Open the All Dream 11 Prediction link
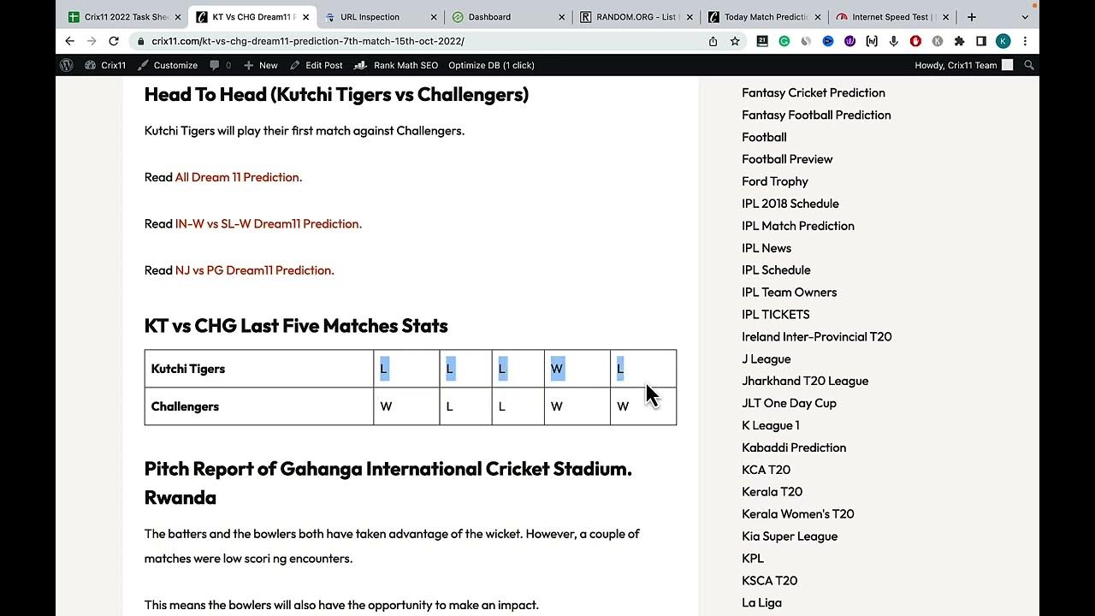The height and width of the screenshot is (616, 1095). 237,177
